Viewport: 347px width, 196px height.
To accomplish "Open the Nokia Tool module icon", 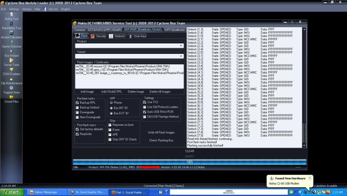I will [12, 14].
